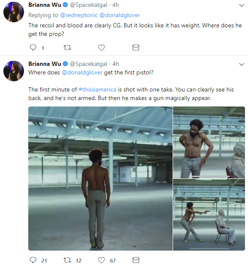Expand options chevron on first tweet
This screenshot has width=248, height=266.
point(242,6)
